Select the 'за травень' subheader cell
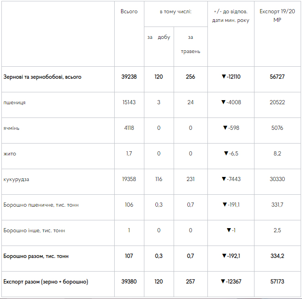The width and height of the screenshot is (302, 299). [191, 44]
